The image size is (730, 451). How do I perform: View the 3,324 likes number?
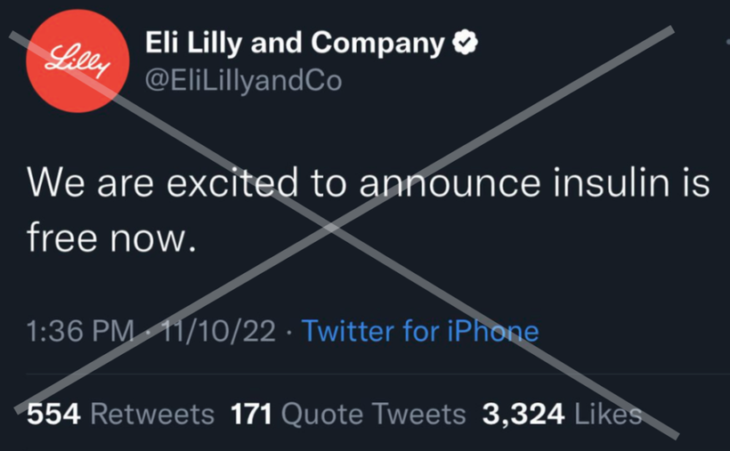coord(523,414)
